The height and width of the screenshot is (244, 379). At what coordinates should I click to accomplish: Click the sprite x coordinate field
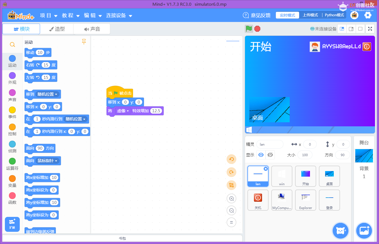click(x=310, y=144)
